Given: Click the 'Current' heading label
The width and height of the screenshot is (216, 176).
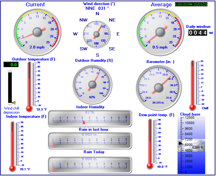Looking at the screenshot, I should coord(35,4).
